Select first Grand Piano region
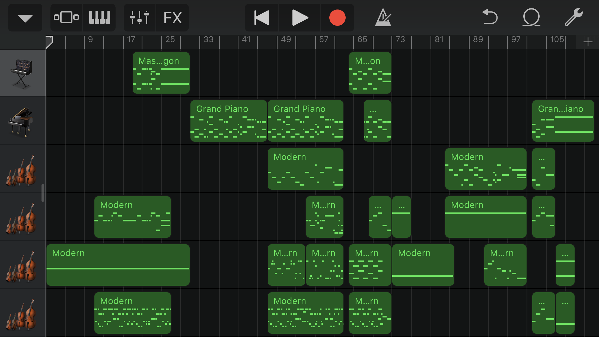 click(229, 121)
